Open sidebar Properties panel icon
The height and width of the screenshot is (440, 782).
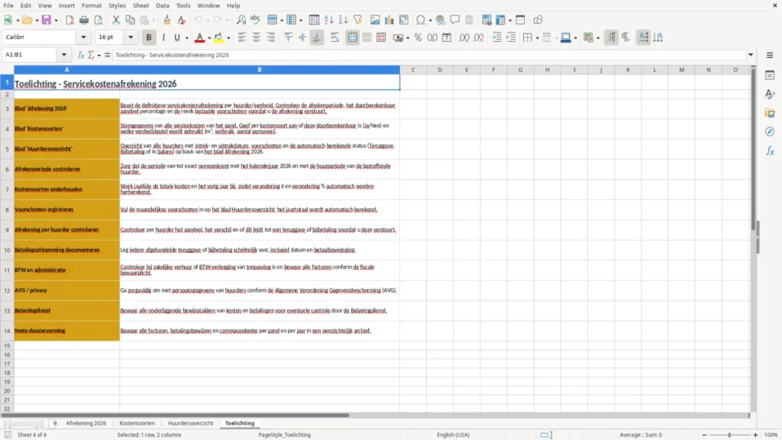point(770,75)
